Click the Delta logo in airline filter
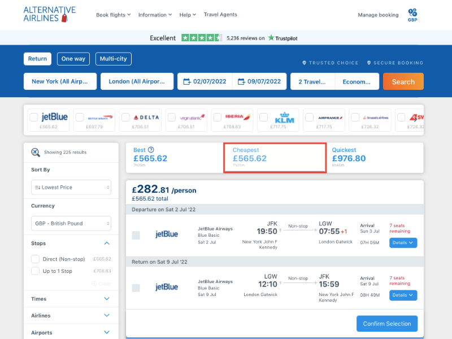The width and height of the screenshot is (452, 339). click(146, 118)
